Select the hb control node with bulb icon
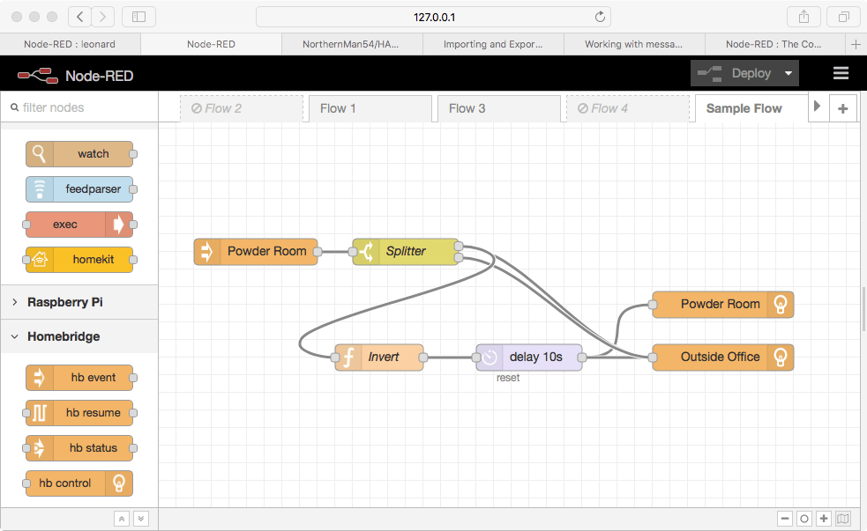Viewport: 867px width, 531px height. [x=78, y=483]
